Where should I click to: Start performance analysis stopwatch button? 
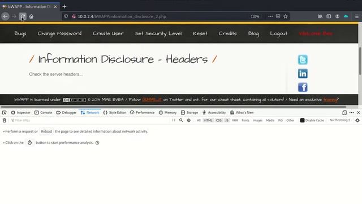pyautogui.click(x=30, y=143)
